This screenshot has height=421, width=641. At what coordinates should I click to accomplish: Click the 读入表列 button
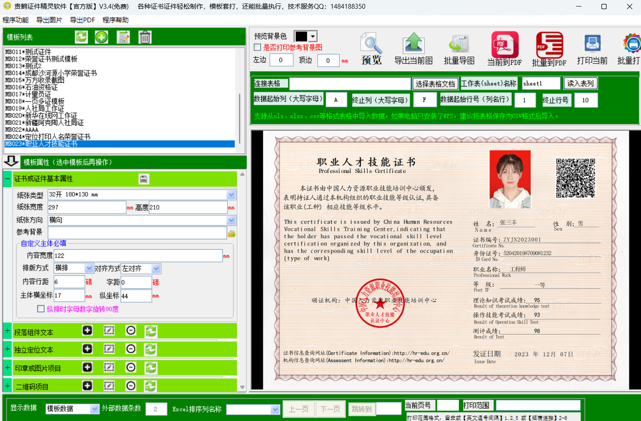(x=580, y=83)
